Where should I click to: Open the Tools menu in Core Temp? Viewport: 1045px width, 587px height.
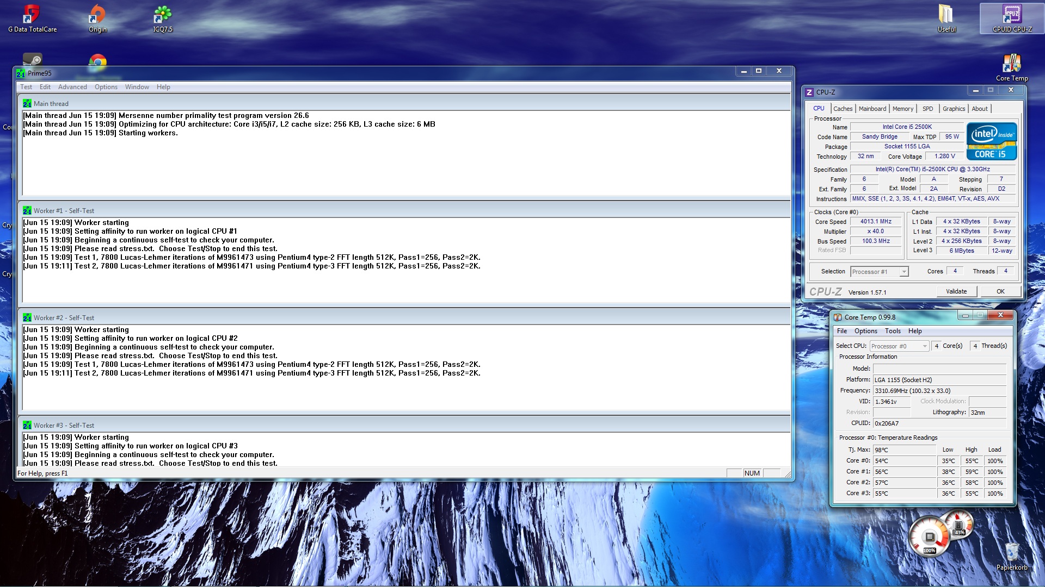893,331
